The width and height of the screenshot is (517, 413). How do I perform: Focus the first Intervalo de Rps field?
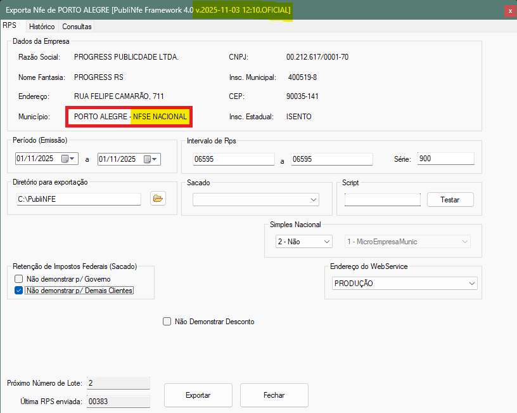[234, 159]
